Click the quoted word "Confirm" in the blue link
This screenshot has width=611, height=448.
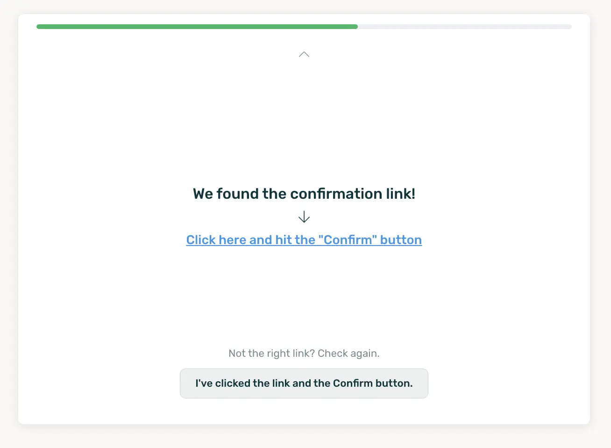(348, 240)
